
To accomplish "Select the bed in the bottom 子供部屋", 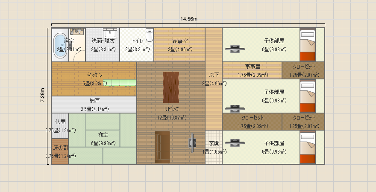I will [x=307, y=147].
